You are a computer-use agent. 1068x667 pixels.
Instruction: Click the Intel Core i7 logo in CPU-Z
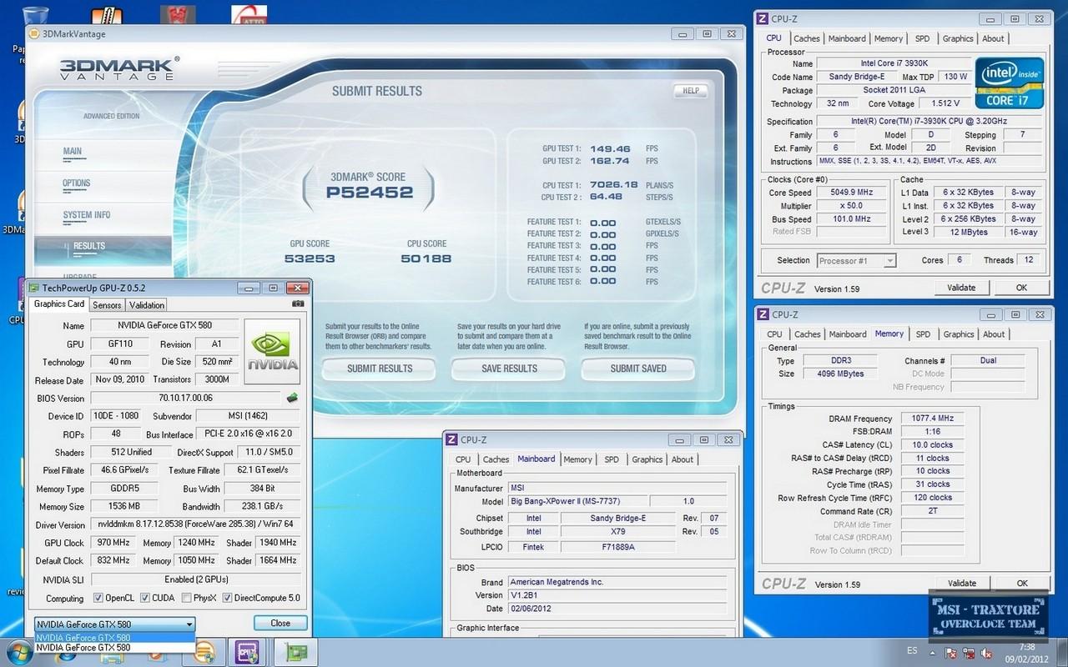[x=1010, y=83]
